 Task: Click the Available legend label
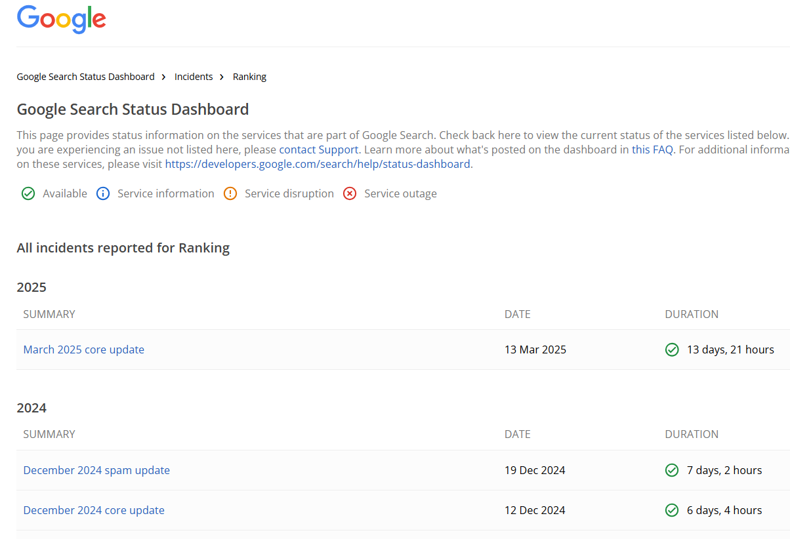pyautogui.click(x=65, y=193)
